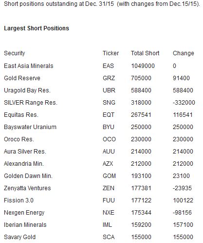Click the Security column header
Viewport: 203px width, 243px height.
click(x=15, y=53)
